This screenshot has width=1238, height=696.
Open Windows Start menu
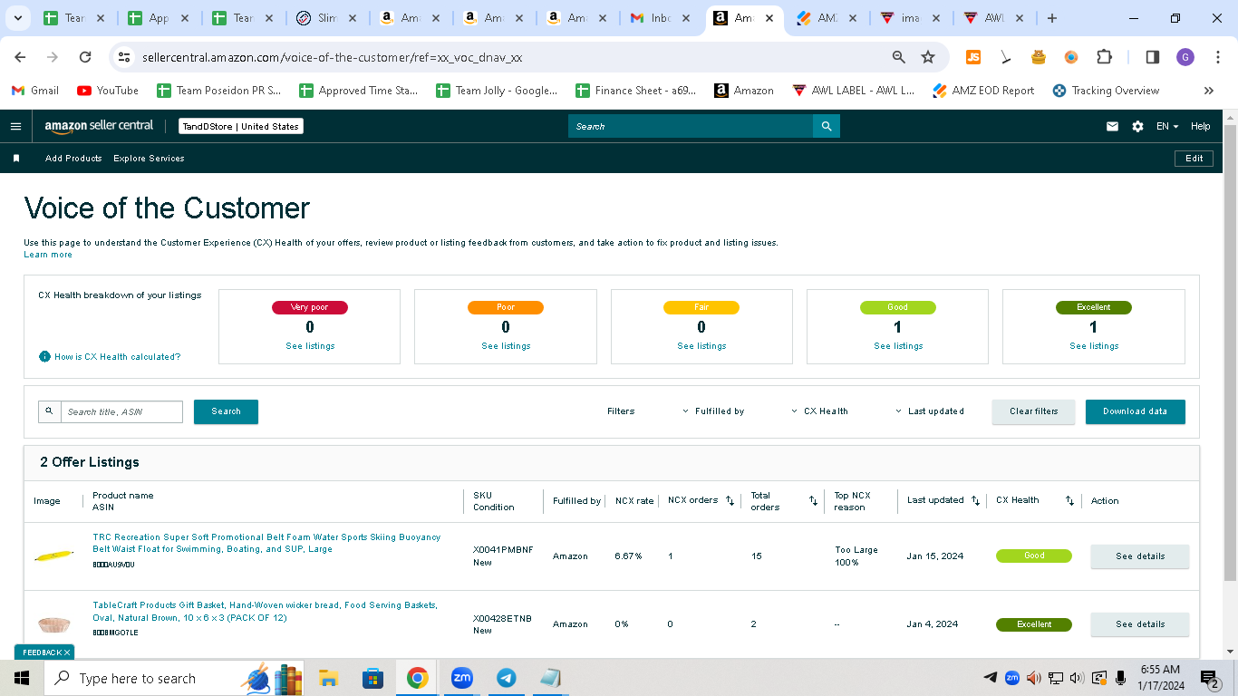click(21, 678)
